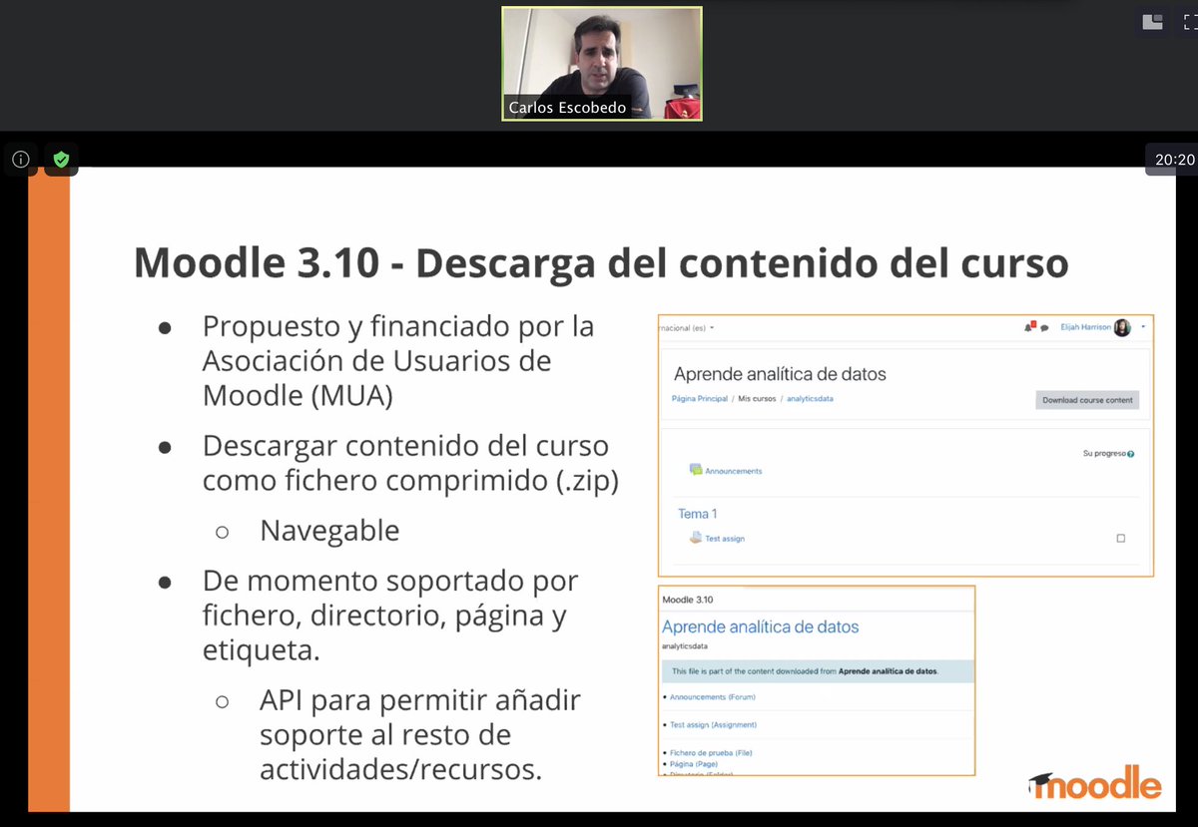1198x827 pixels.
Task: Click the Navegable bullet text
Action: (329, 531)
